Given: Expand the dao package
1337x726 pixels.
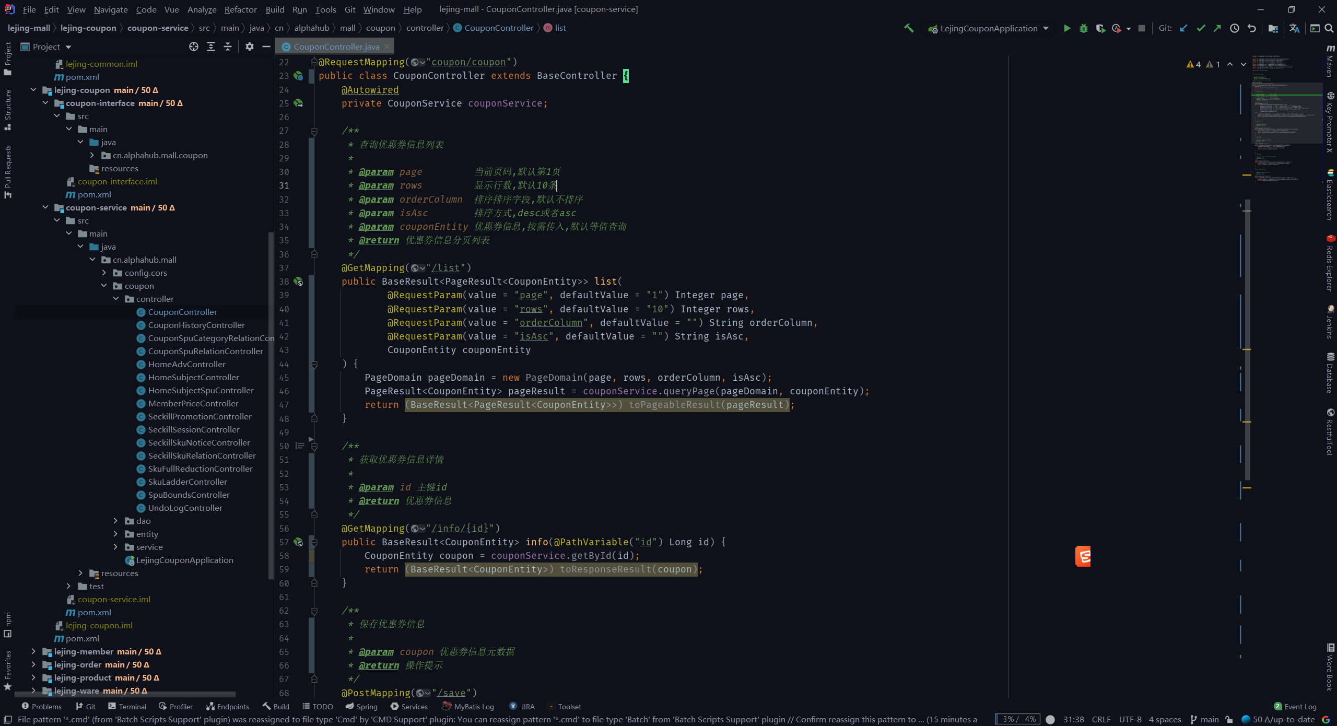Looking at the screenshot, I should click(x=116, y=521).
